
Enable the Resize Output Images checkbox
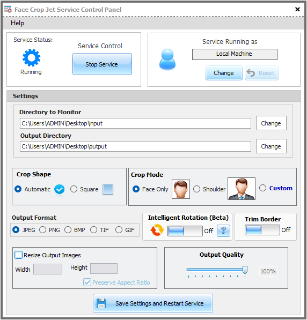point(18,255)
